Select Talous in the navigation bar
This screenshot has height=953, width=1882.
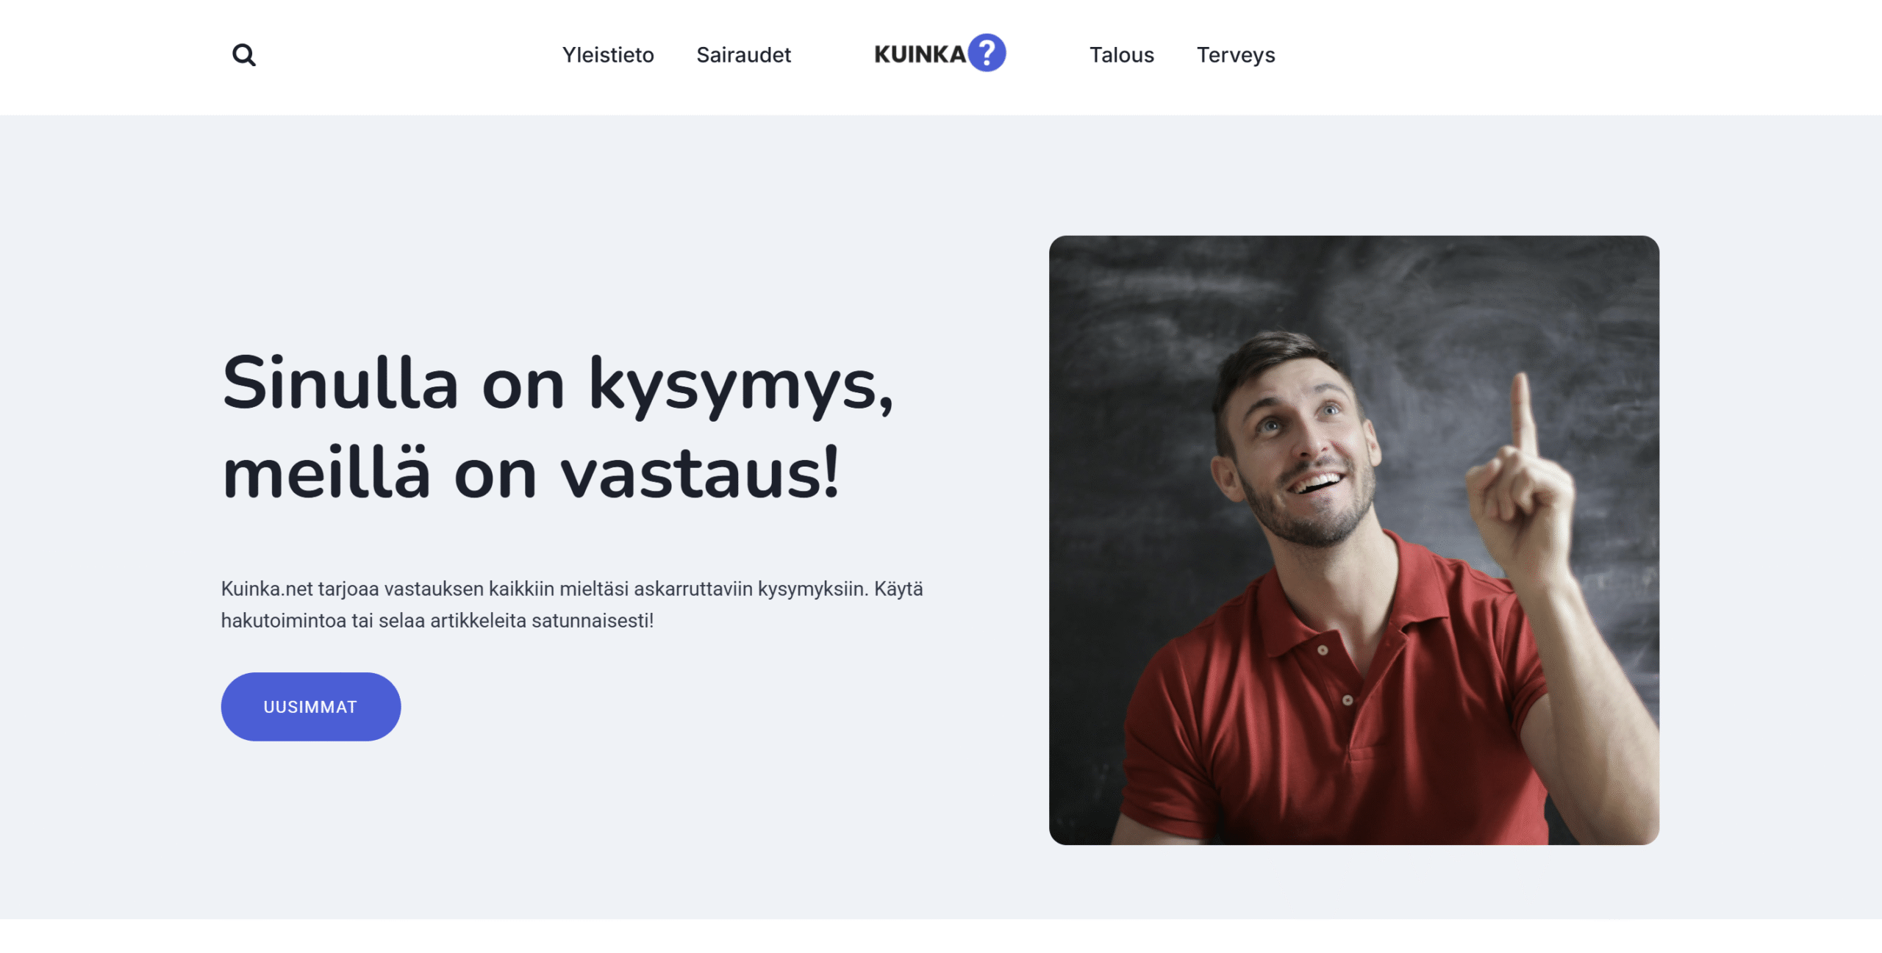(1121, 55)
